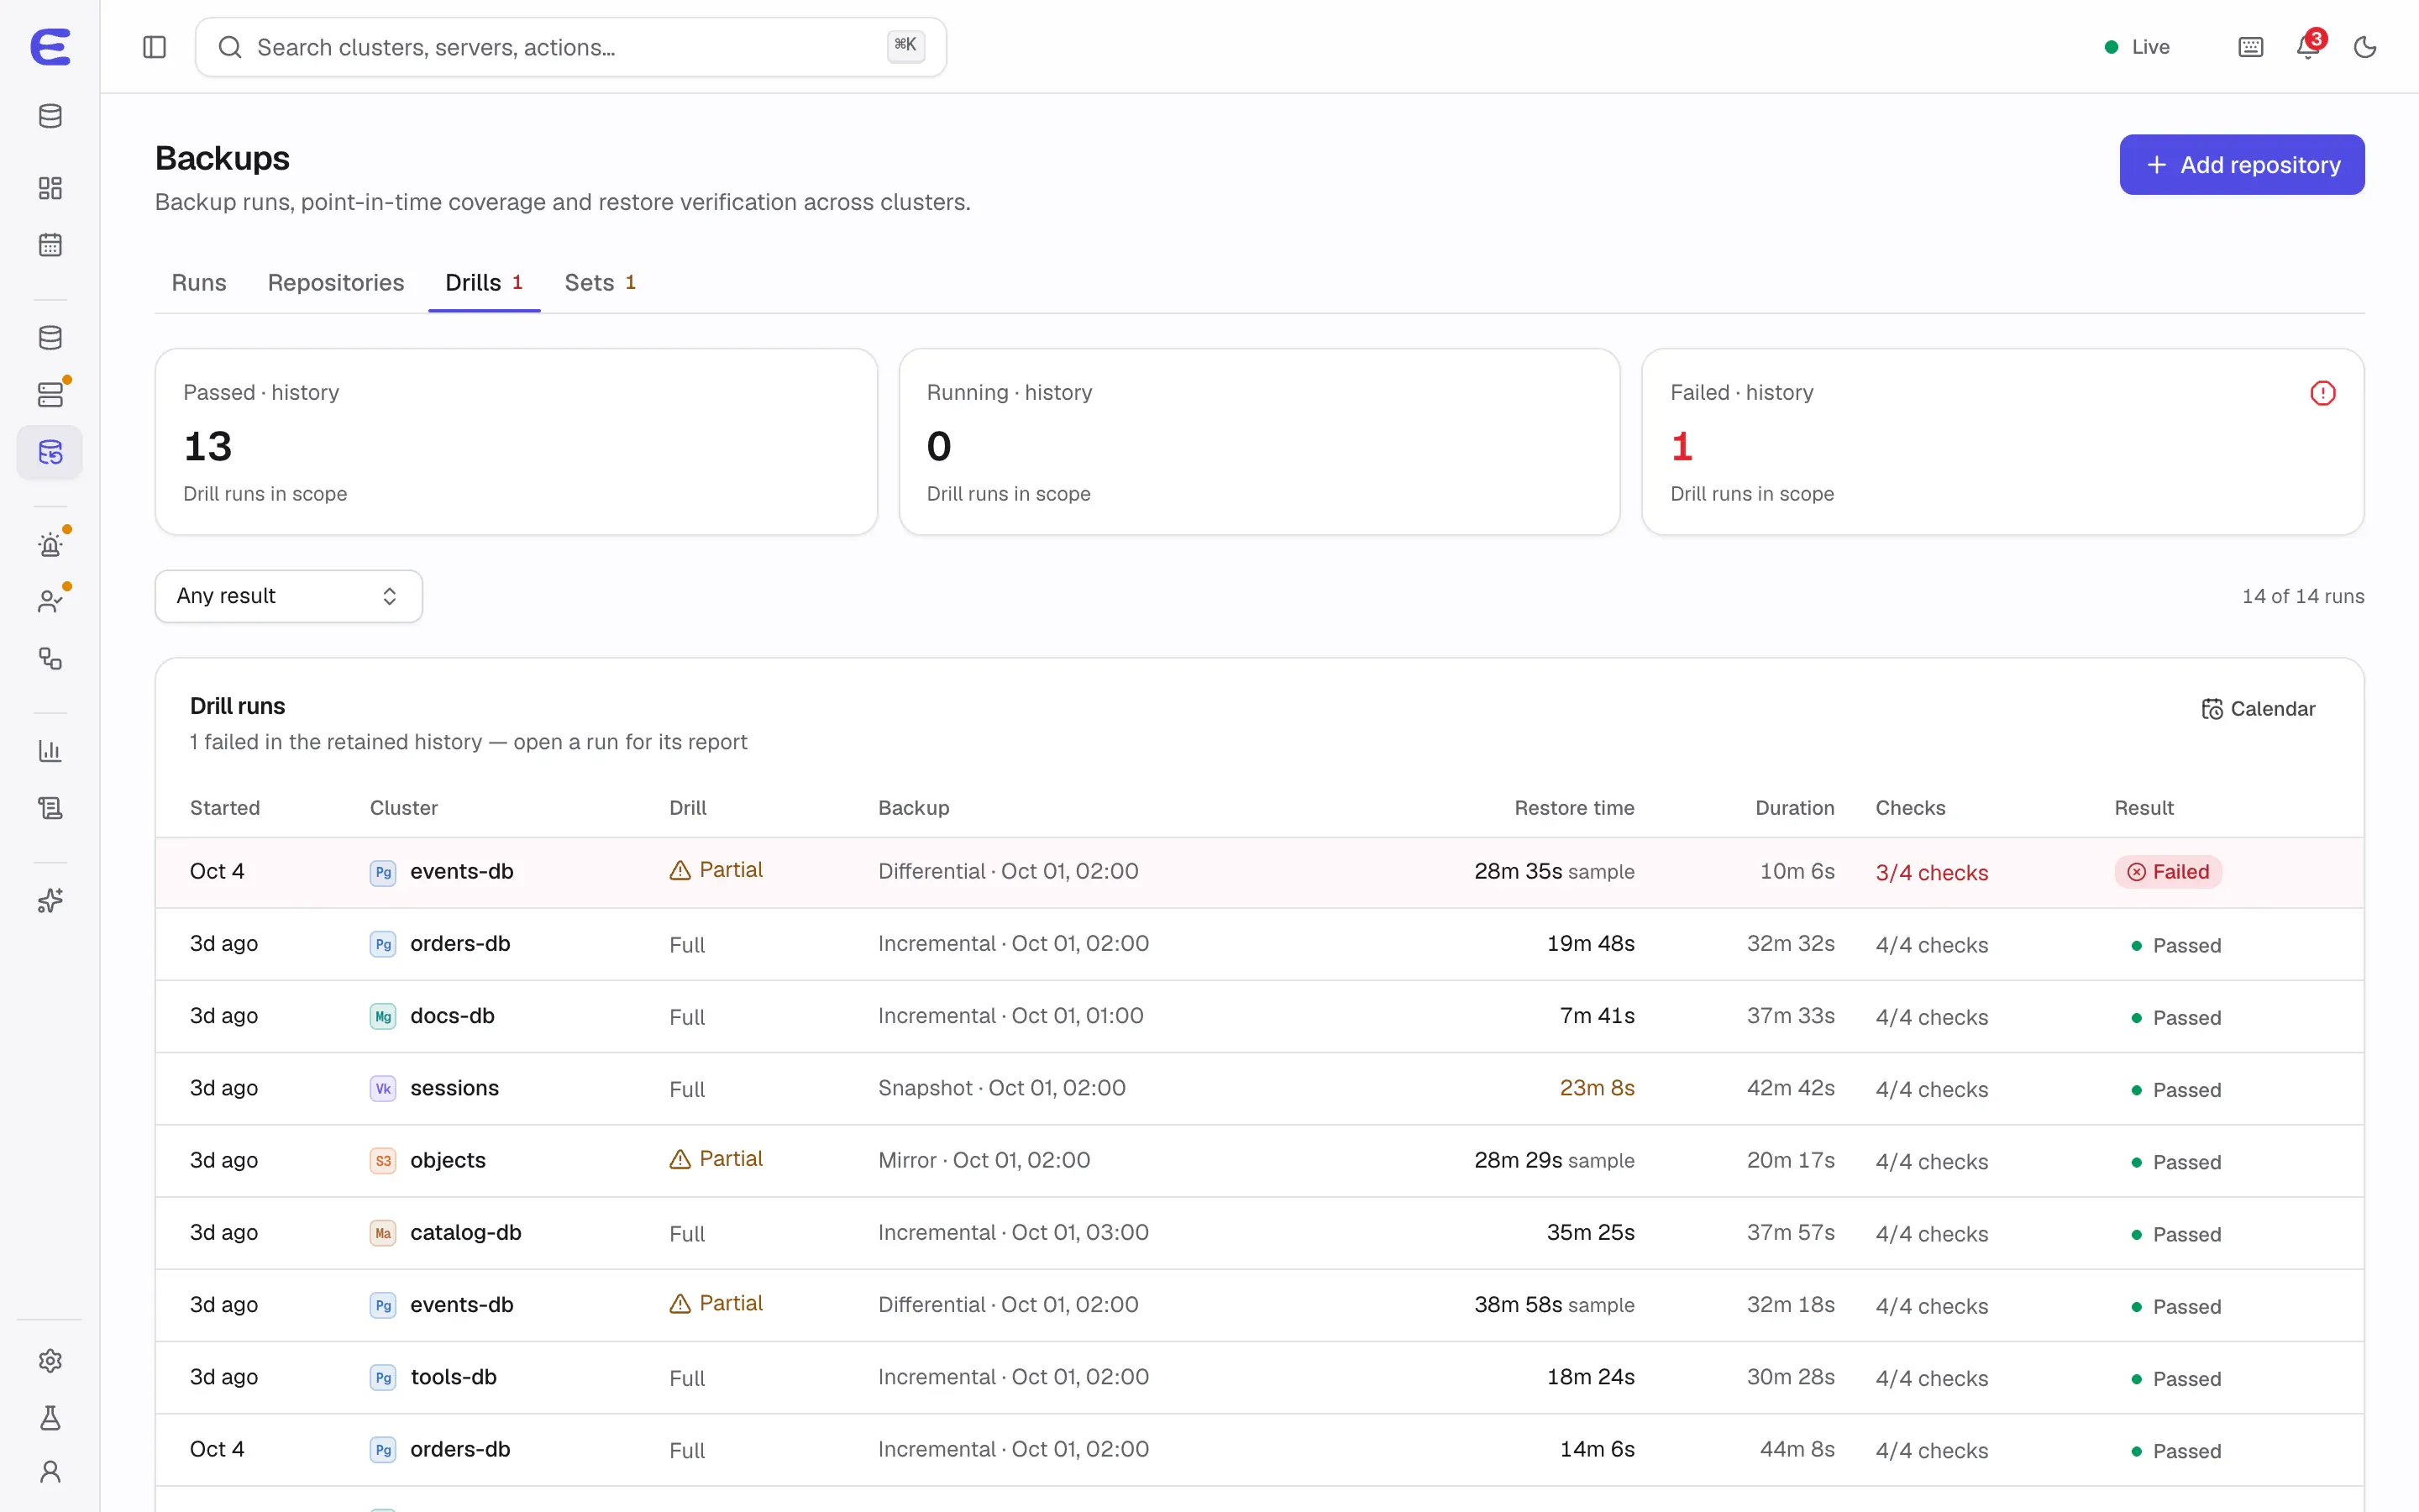The image size is (2419, 1512).
Task: Switch to the Runs tab
Action: 199,282
